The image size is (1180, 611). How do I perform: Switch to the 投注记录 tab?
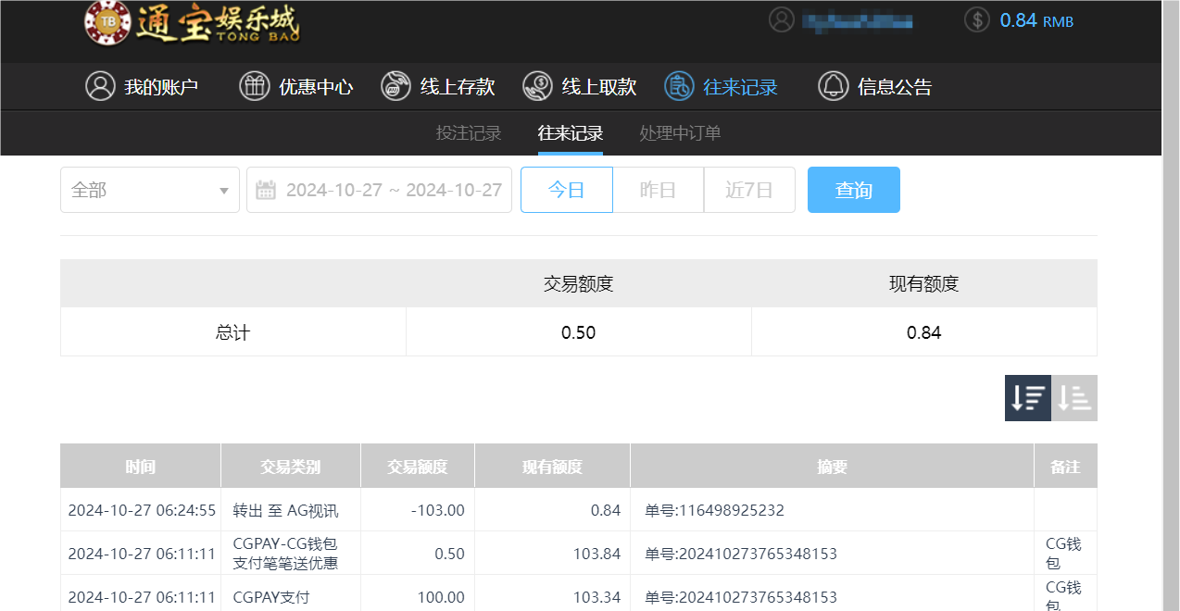pos(468,132)
